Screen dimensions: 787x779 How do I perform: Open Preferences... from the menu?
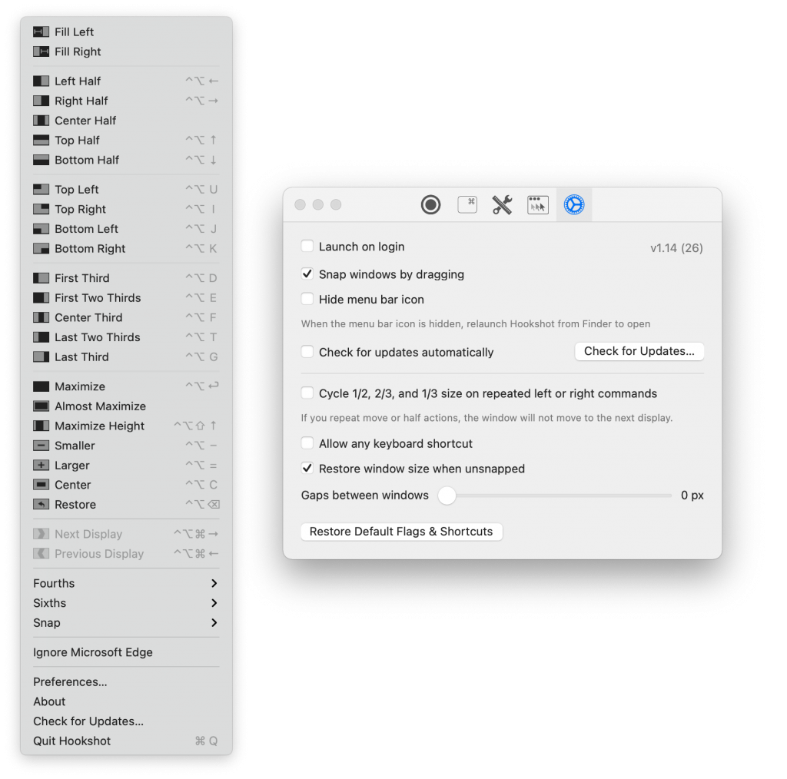[126, 681]
